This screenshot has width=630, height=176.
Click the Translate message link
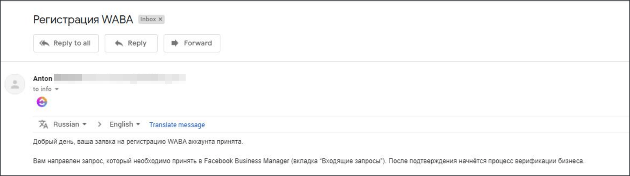[x=177, y=125]
